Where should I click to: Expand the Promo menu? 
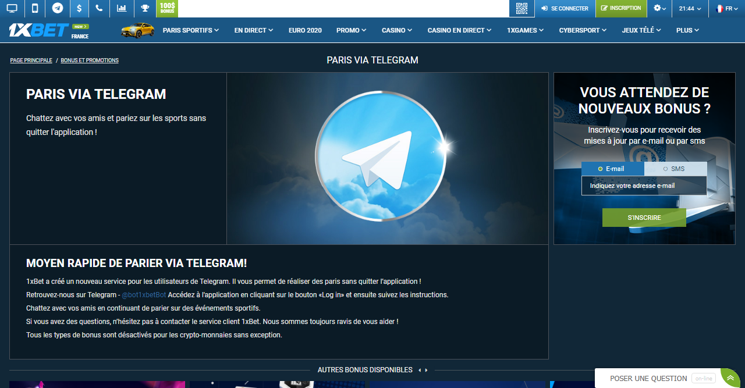pos(352,30)
